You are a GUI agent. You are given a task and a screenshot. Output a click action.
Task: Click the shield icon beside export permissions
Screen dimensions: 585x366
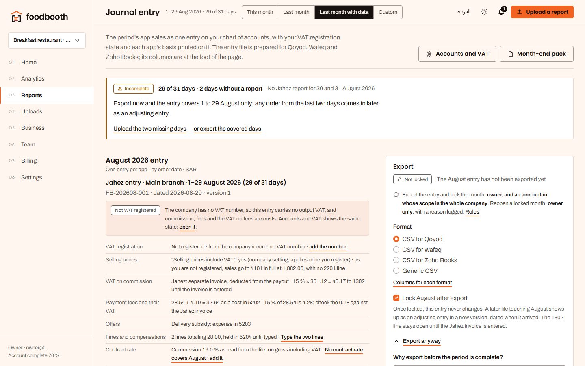(396, 195)
